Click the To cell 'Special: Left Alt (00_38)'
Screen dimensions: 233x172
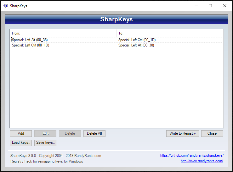click(x=136, y=45)
